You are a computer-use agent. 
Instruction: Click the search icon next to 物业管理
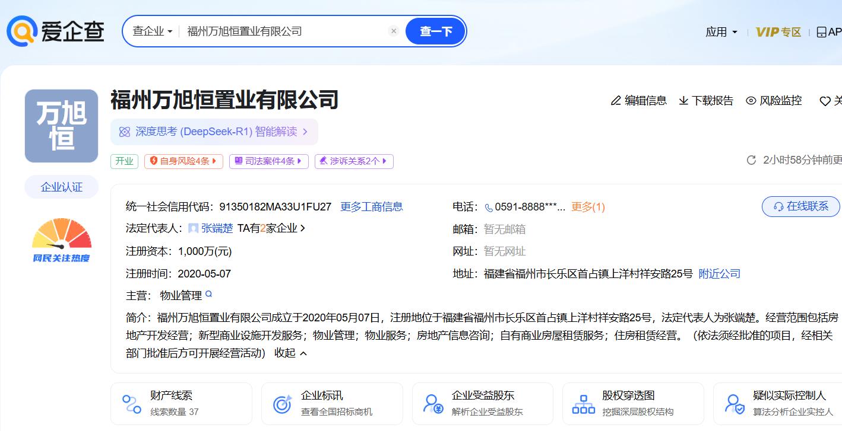point(208,294)
